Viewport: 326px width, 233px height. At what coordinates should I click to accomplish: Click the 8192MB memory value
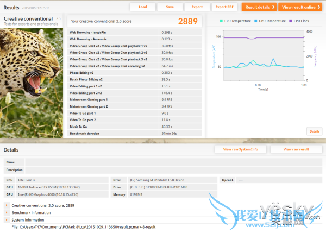click(136, 194)
